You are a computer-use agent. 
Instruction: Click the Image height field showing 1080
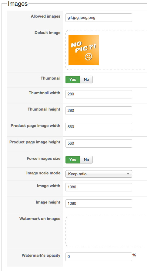(99, 204)
